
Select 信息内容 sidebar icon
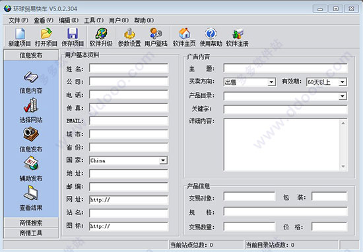point(31,77)
